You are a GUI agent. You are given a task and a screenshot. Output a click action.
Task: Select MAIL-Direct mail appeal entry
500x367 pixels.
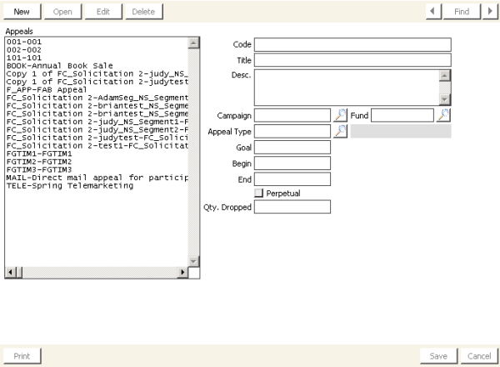coord(96,178)
